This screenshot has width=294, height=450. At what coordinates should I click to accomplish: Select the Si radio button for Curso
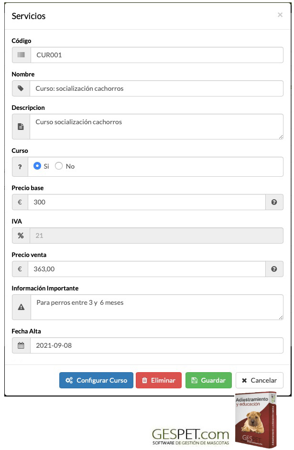38,166
